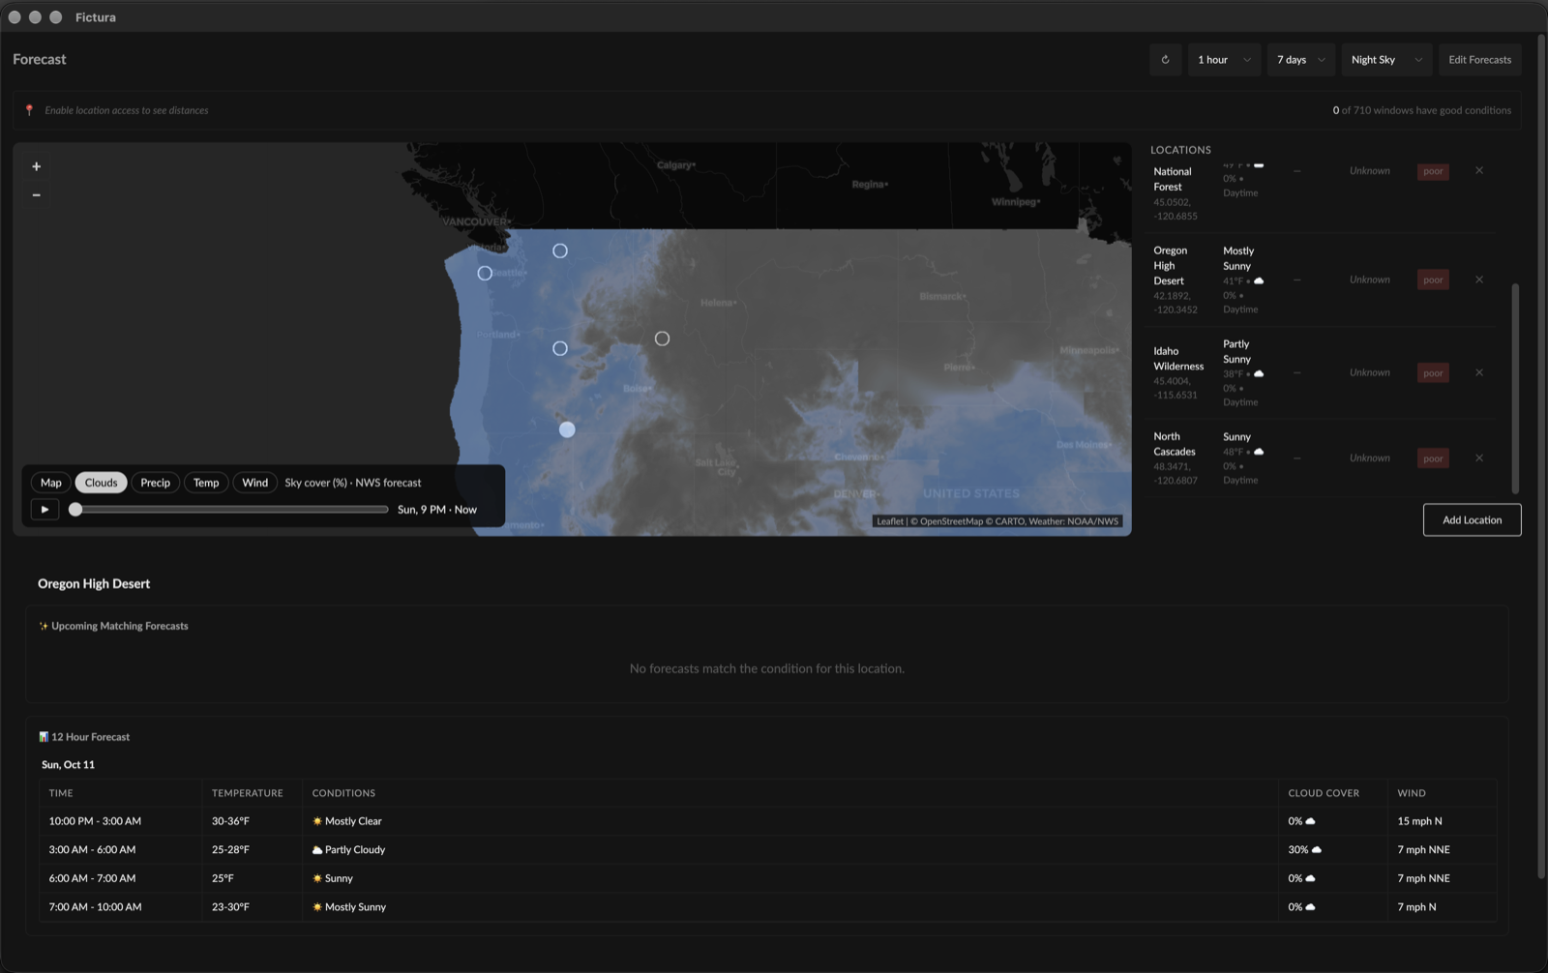Click the sparkle icon beside Upcoming Matching Forecasts

coord(44,626)
